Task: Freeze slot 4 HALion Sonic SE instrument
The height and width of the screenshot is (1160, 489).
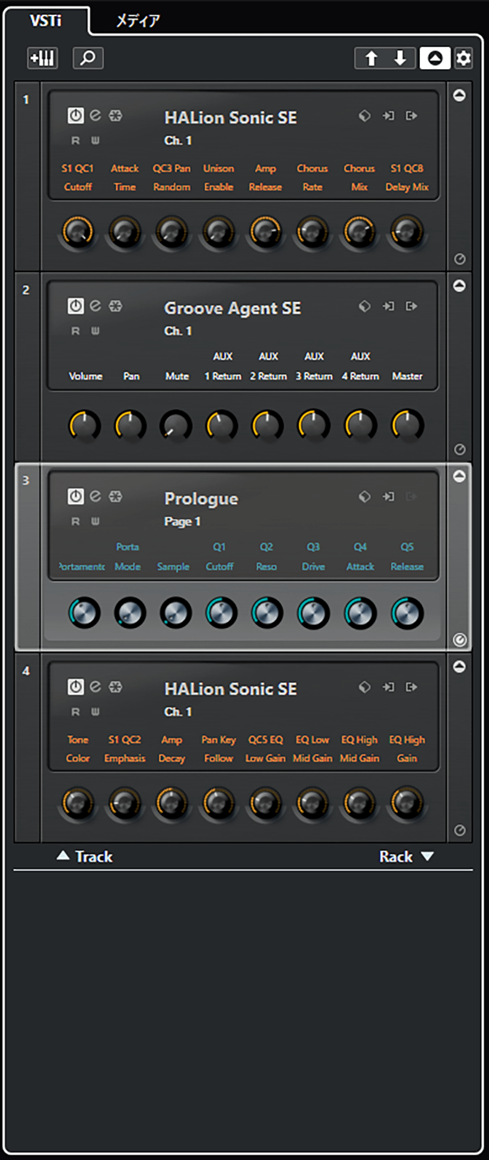Action: [x=115, y=687]
